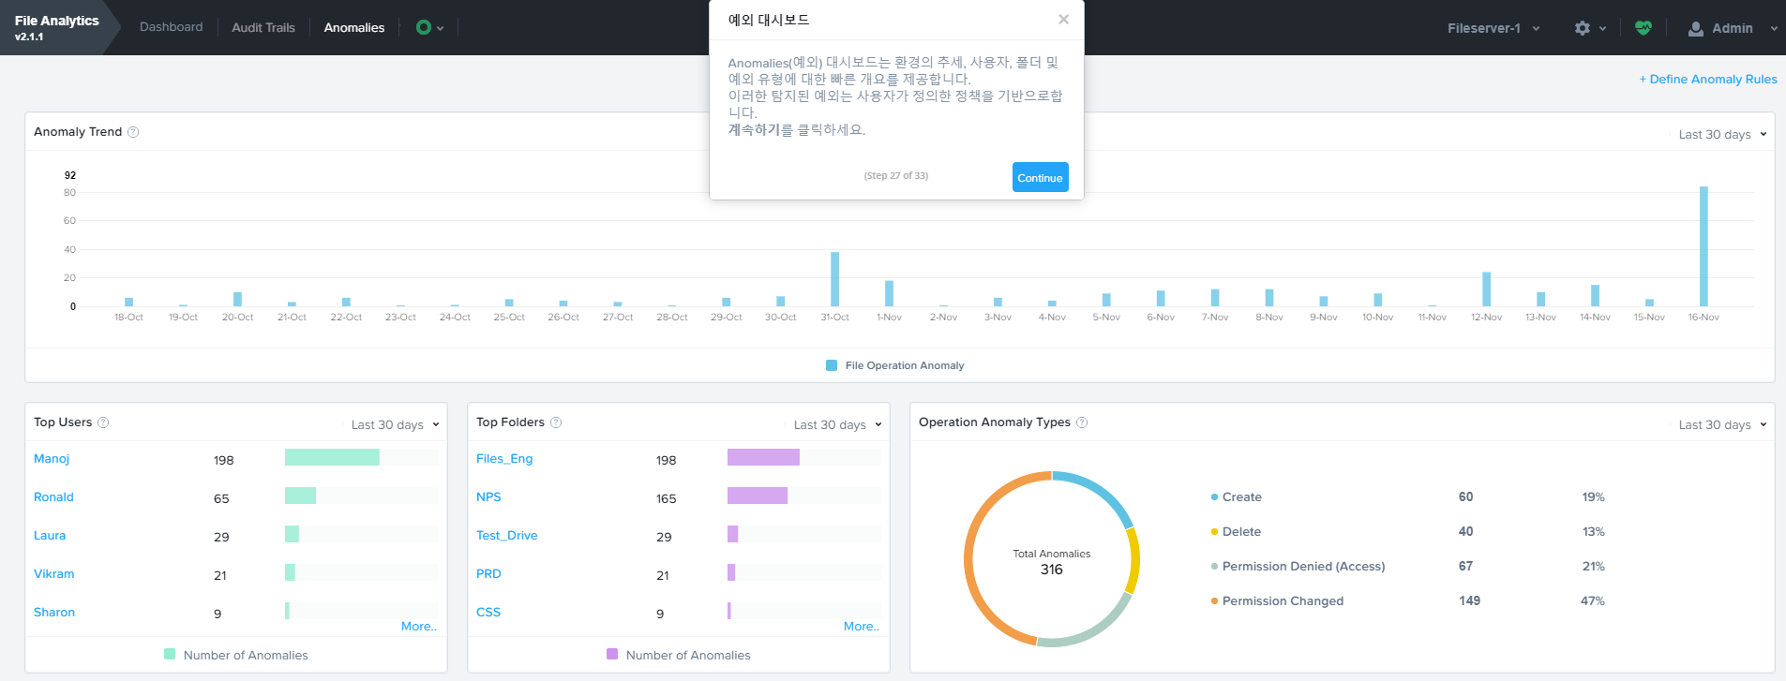This screenshot has width=1786, height=681.
Task: Close the tour popup dialog
Action: click(x=1063, y=20)
